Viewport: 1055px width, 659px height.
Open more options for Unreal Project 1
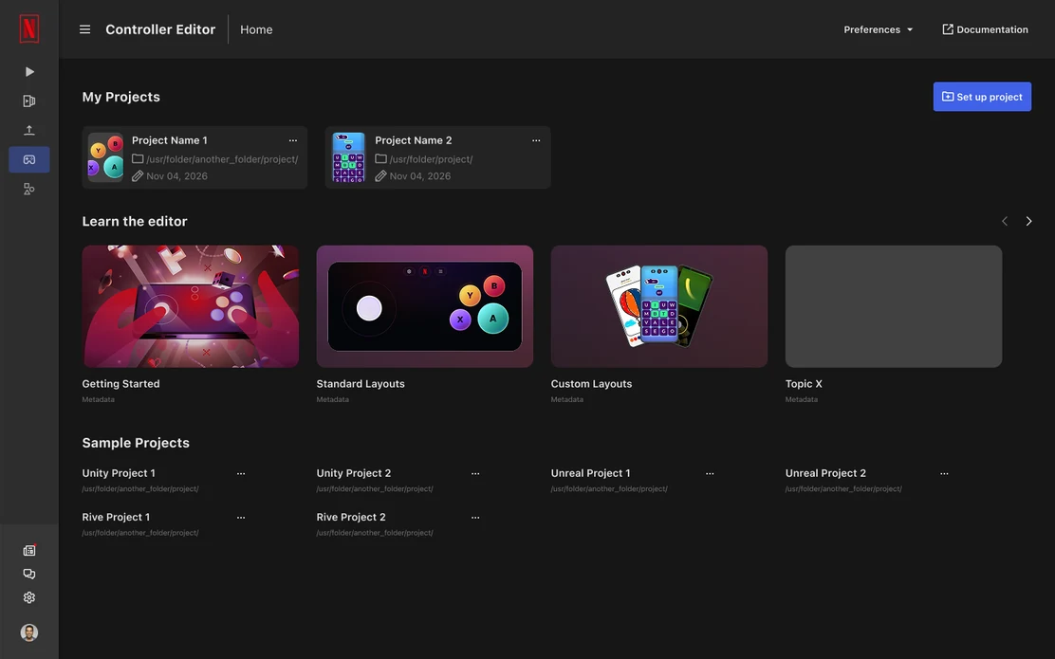point(710,473)
